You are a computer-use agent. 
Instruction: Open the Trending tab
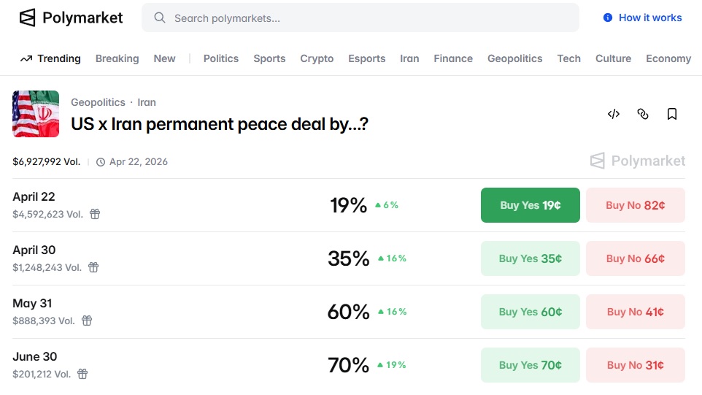(50, 58)
